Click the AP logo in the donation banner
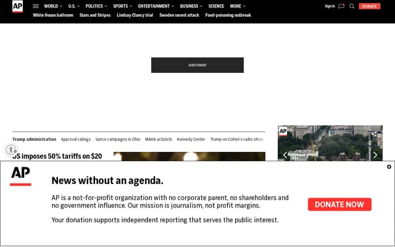This screenshot has width=395, height=247. click(20, 176)
